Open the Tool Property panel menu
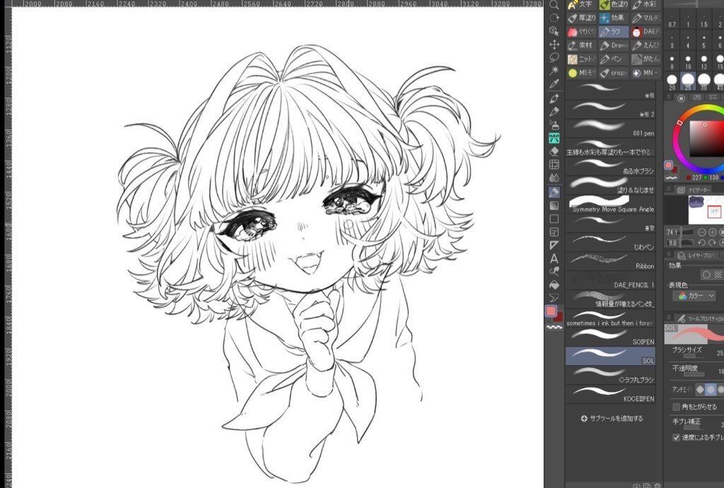This screenshot has height=488, width=724. (667, 318)
